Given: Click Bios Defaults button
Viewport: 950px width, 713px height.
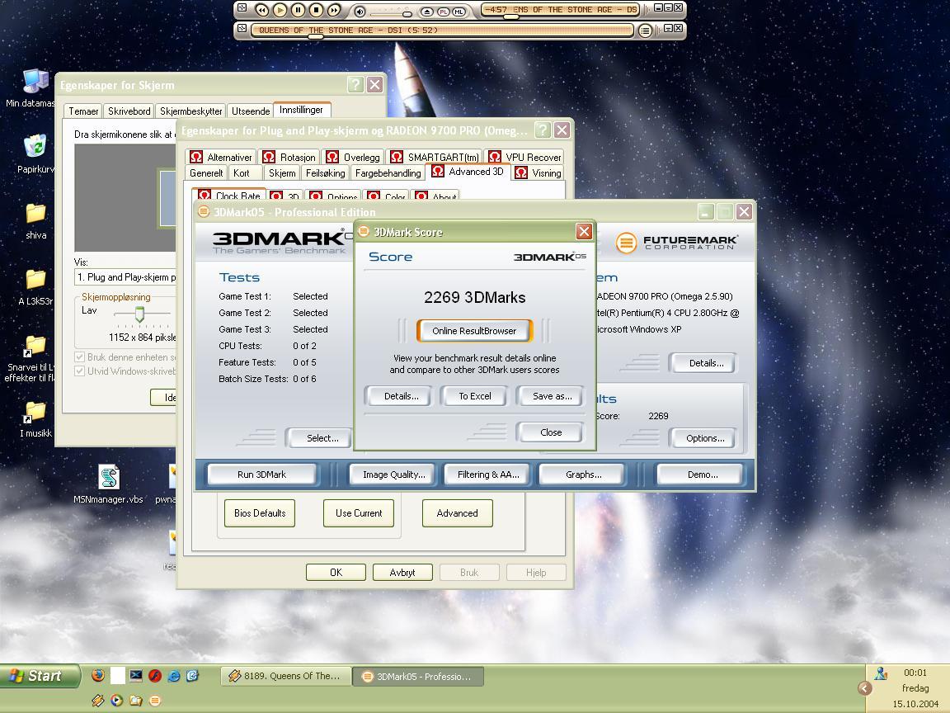Looking at the screenshot, I should click(x=259, y=513).
